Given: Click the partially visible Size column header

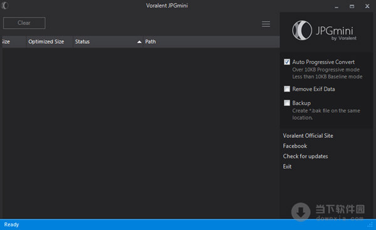Looking at the screenshot, I should click(14, 42).
